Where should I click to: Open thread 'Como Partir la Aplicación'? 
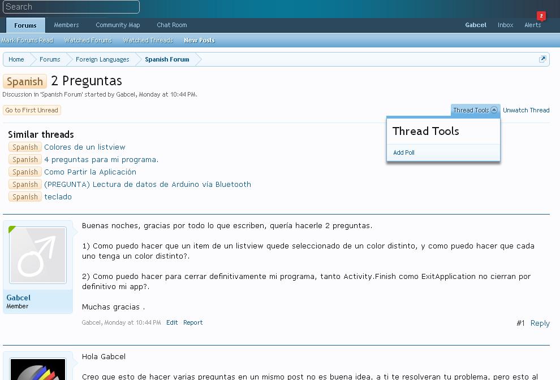click(x=91, y=172)
